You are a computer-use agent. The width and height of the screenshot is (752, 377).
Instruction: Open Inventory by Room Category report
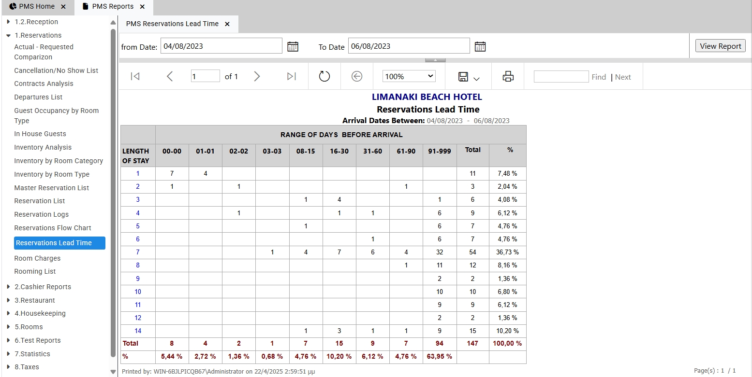(59, 161)
